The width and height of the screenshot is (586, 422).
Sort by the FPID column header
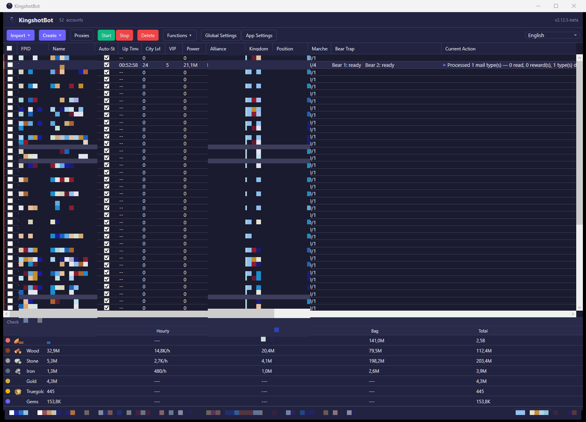pos(33,48)
